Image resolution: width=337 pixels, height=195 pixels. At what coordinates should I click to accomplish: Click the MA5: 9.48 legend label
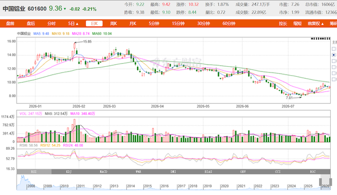click(x=41, y=34)
